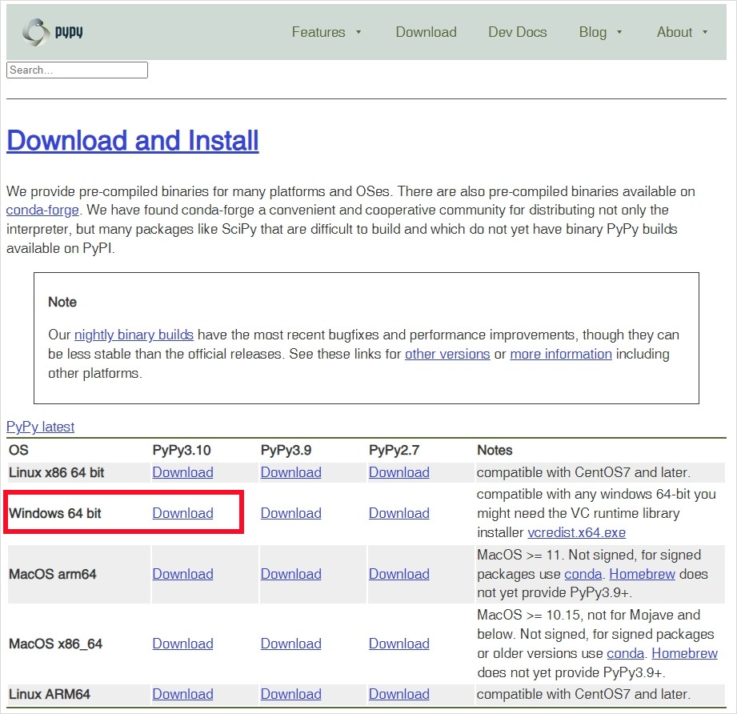Screen dimensions: 737x714
Task: Click the PyPy3.10 column header
Action: [182, 451]
